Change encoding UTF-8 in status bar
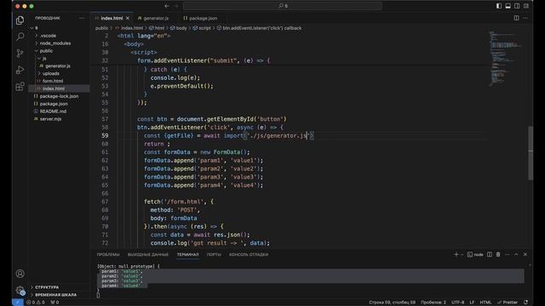The image size is (545, 306). [x=458, y=303]
